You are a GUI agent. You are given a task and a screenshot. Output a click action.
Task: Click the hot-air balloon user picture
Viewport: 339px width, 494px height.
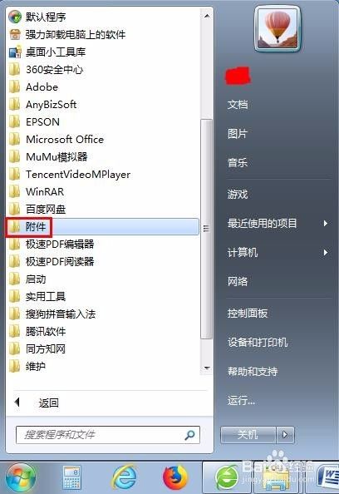click(278, 29)
